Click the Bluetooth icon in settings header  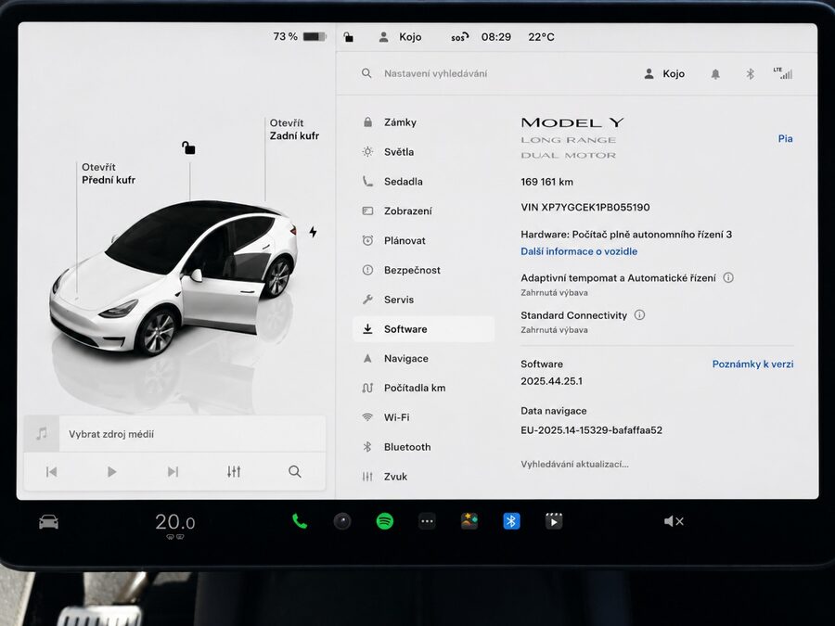coord(750,74)
